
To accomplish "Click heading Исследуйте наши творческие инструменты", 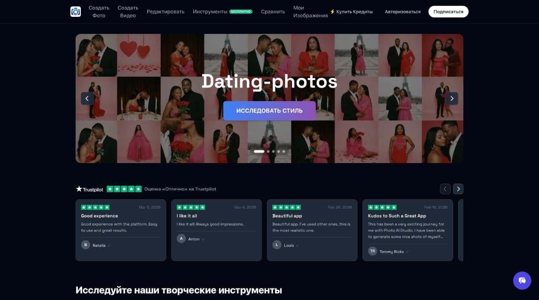I will pos(179,290).
